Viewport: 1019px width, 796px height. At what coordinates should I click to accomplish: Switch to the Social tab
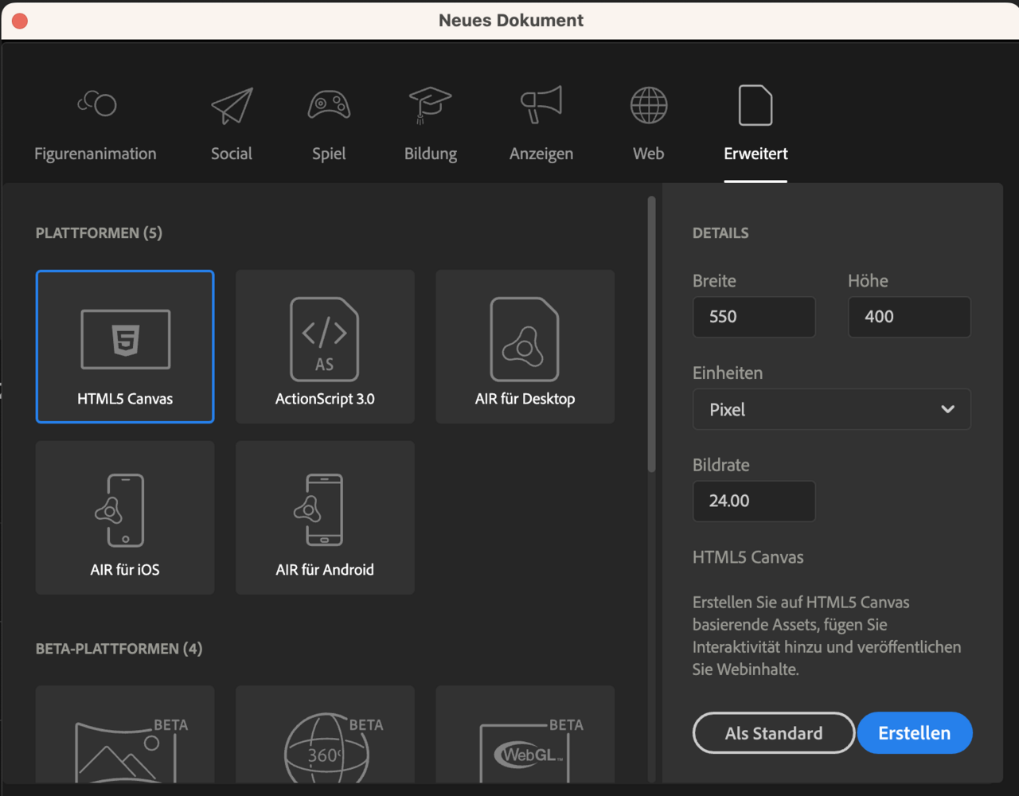pyautogui.click(x=232, y=123)
